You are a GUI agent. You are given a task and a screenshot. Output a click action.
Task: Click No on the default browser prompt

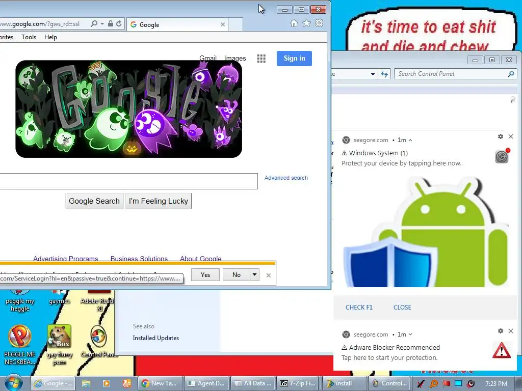pos(237,274)
